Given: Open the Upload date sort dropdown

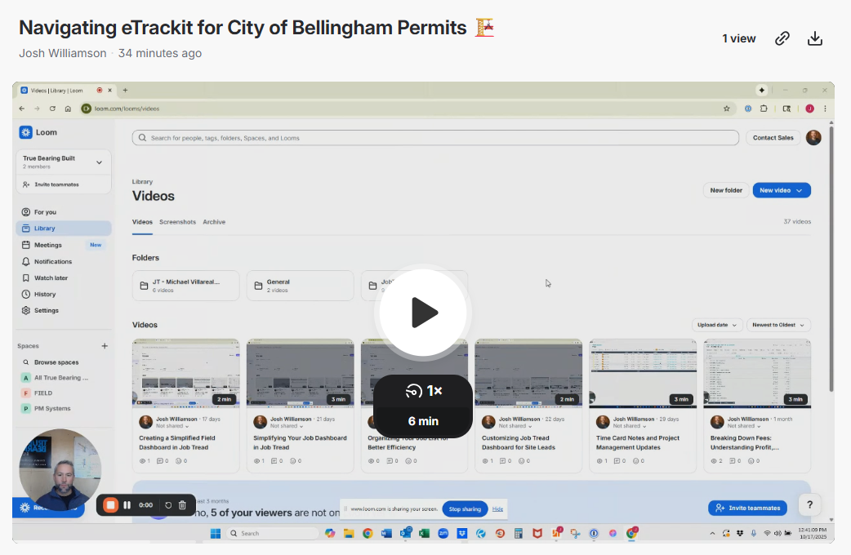Looking at the screenshot, I should (x=717, y=325).
